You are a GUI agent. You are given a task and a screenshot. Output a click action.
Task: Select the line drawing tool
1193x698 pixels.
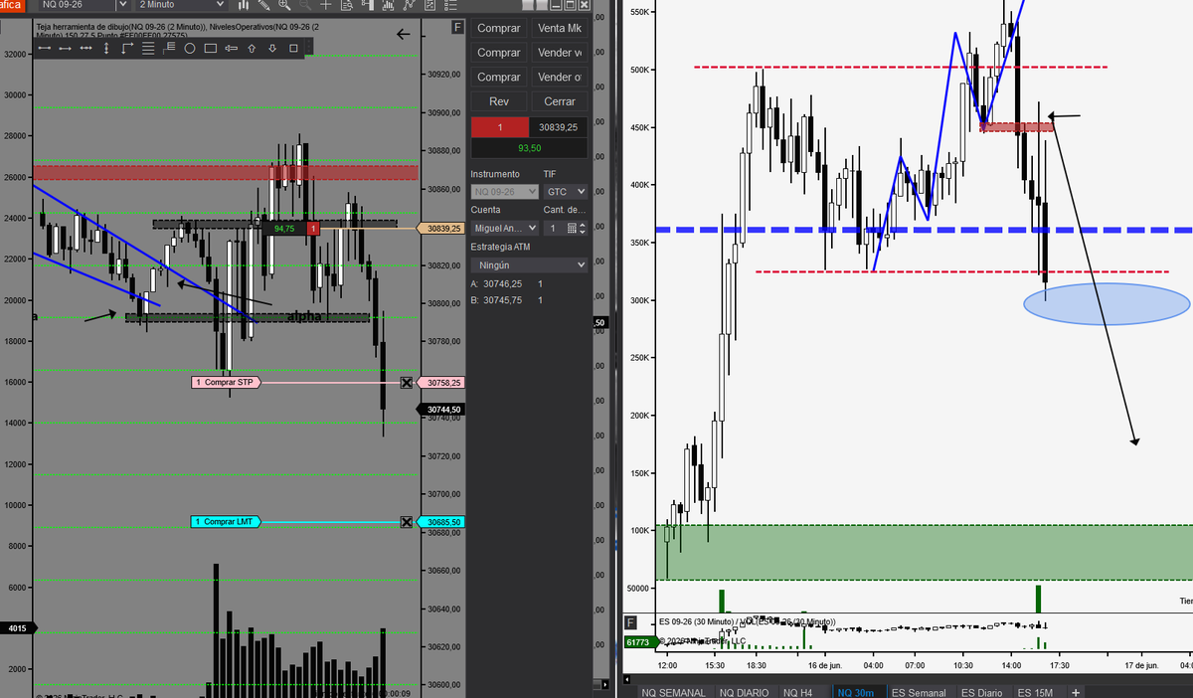point(45,48)
